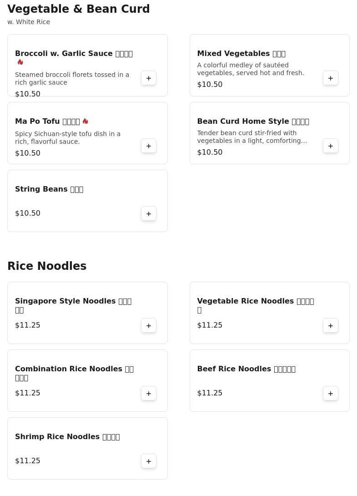Add Beef Rice Noodles to cart
The height and width of the screenshot is (496, 357).
pos(331,394)
